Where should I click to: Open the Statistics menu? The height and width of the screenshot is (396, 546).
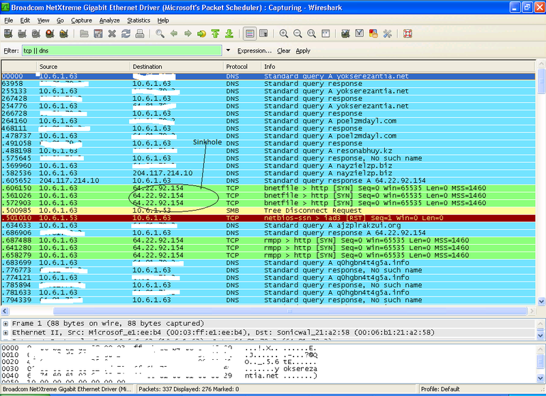[x=139, y=20]
